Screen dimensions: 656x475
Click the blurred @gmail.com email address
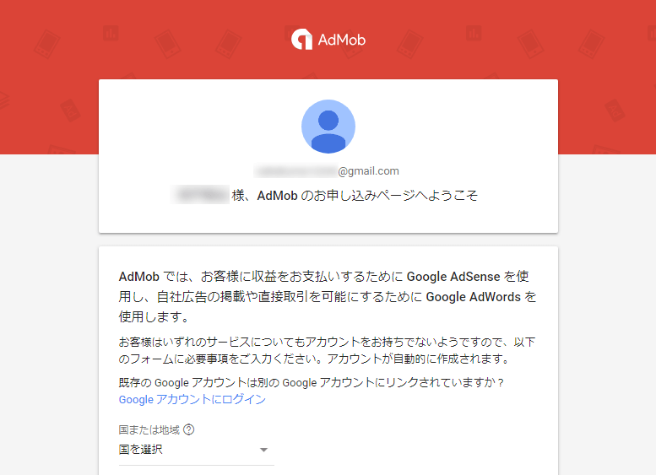[327, 171]
